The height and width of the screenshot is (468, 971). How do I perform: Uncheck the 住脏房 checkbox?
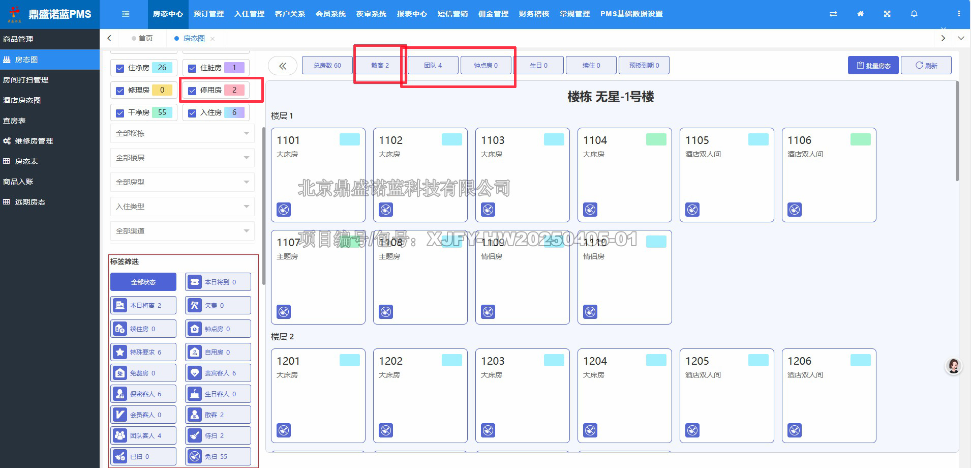click(x=192, y=68)
